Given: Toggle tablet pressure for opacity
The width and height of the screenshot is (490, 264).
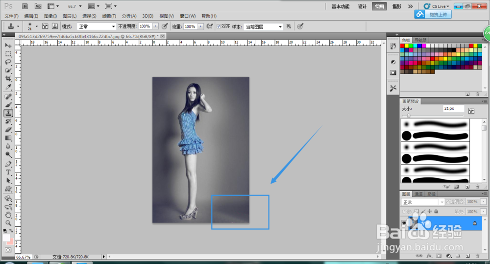Looking at the screenshot, I should (x=165, y=26).
